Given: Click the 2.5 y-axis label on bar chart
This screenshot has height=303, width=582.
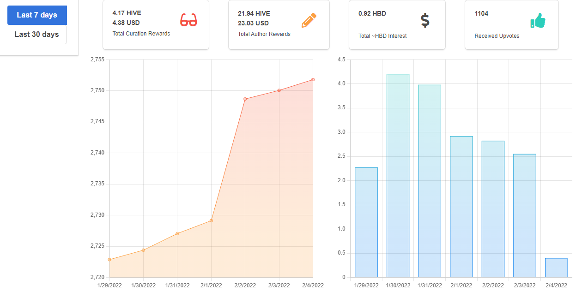Looking at the screenshot, I should 341,156.
